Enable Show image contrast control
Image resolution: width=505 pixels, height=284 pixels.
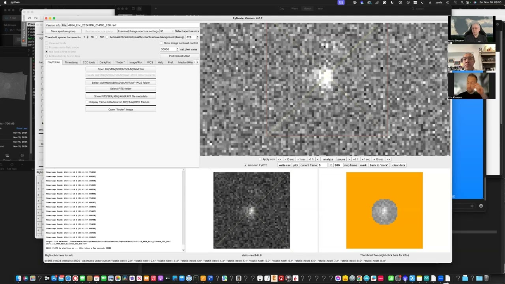click(161, 43)
